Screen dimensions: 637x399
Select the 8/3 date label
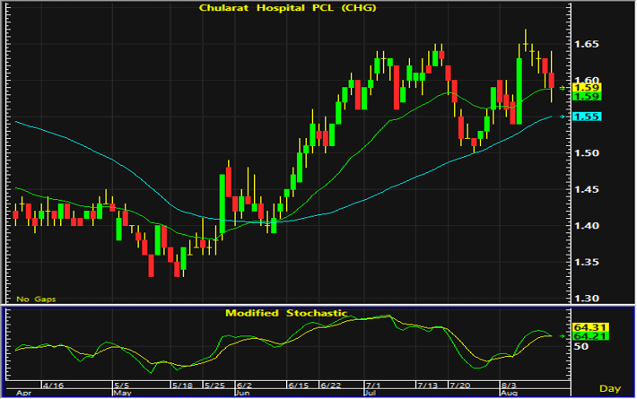(509, 386)
